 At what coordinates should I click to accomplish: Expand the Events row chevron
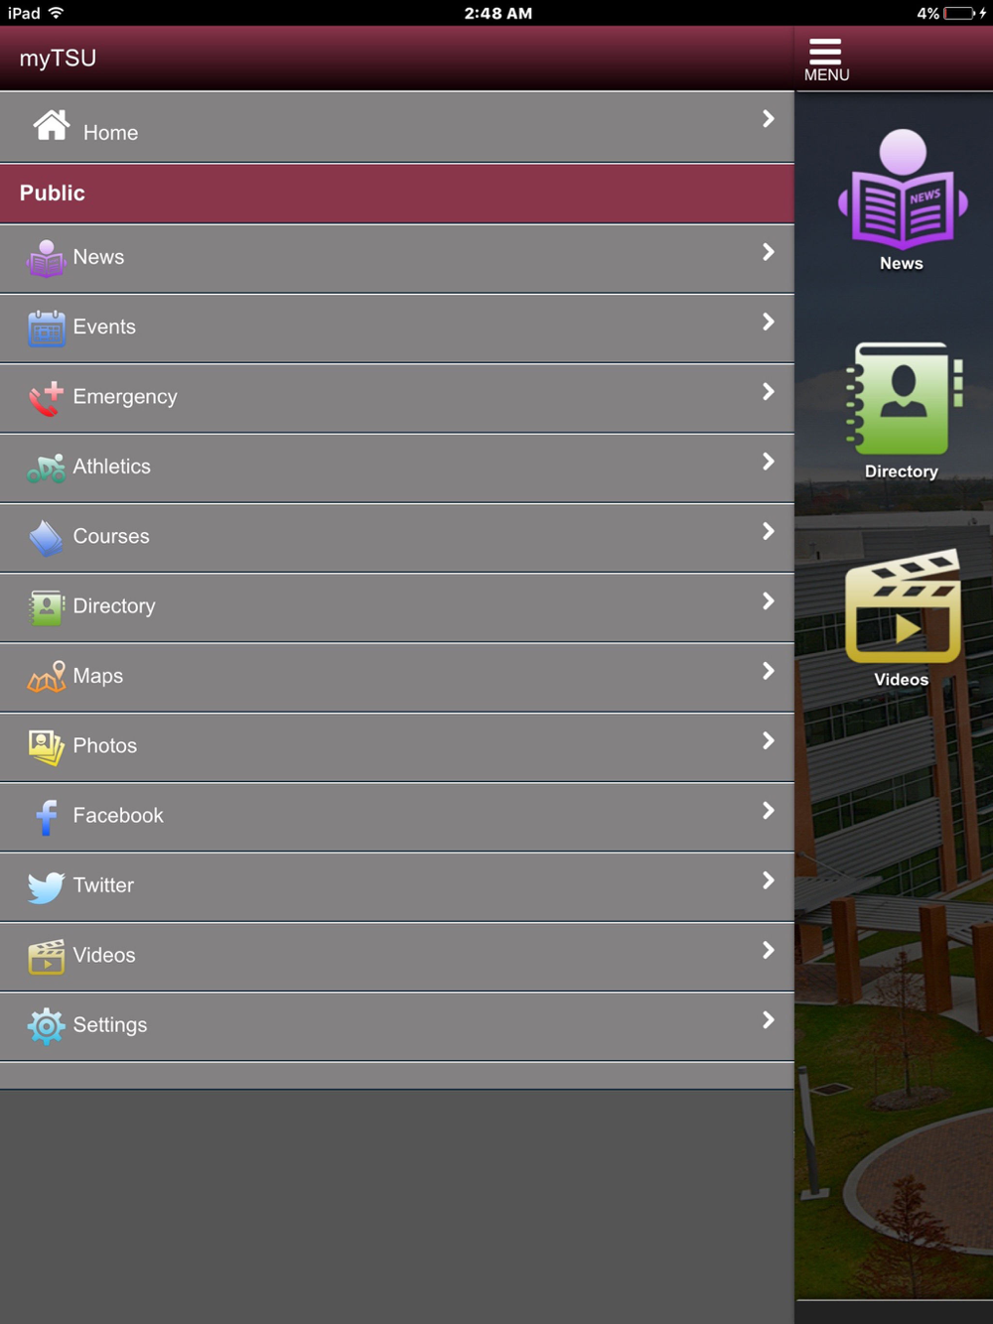tap(768, 322)
